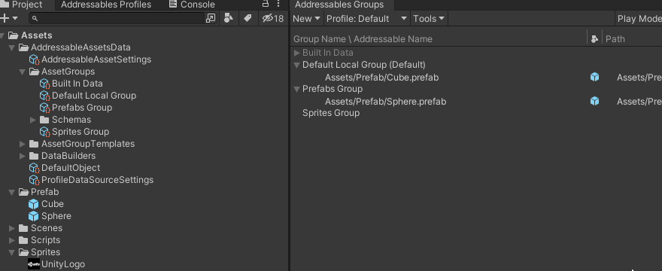Viewport: 662px width, 271px height.
Task: Collapse Default Local Group (Default) arrow
Action: point(297,65)
